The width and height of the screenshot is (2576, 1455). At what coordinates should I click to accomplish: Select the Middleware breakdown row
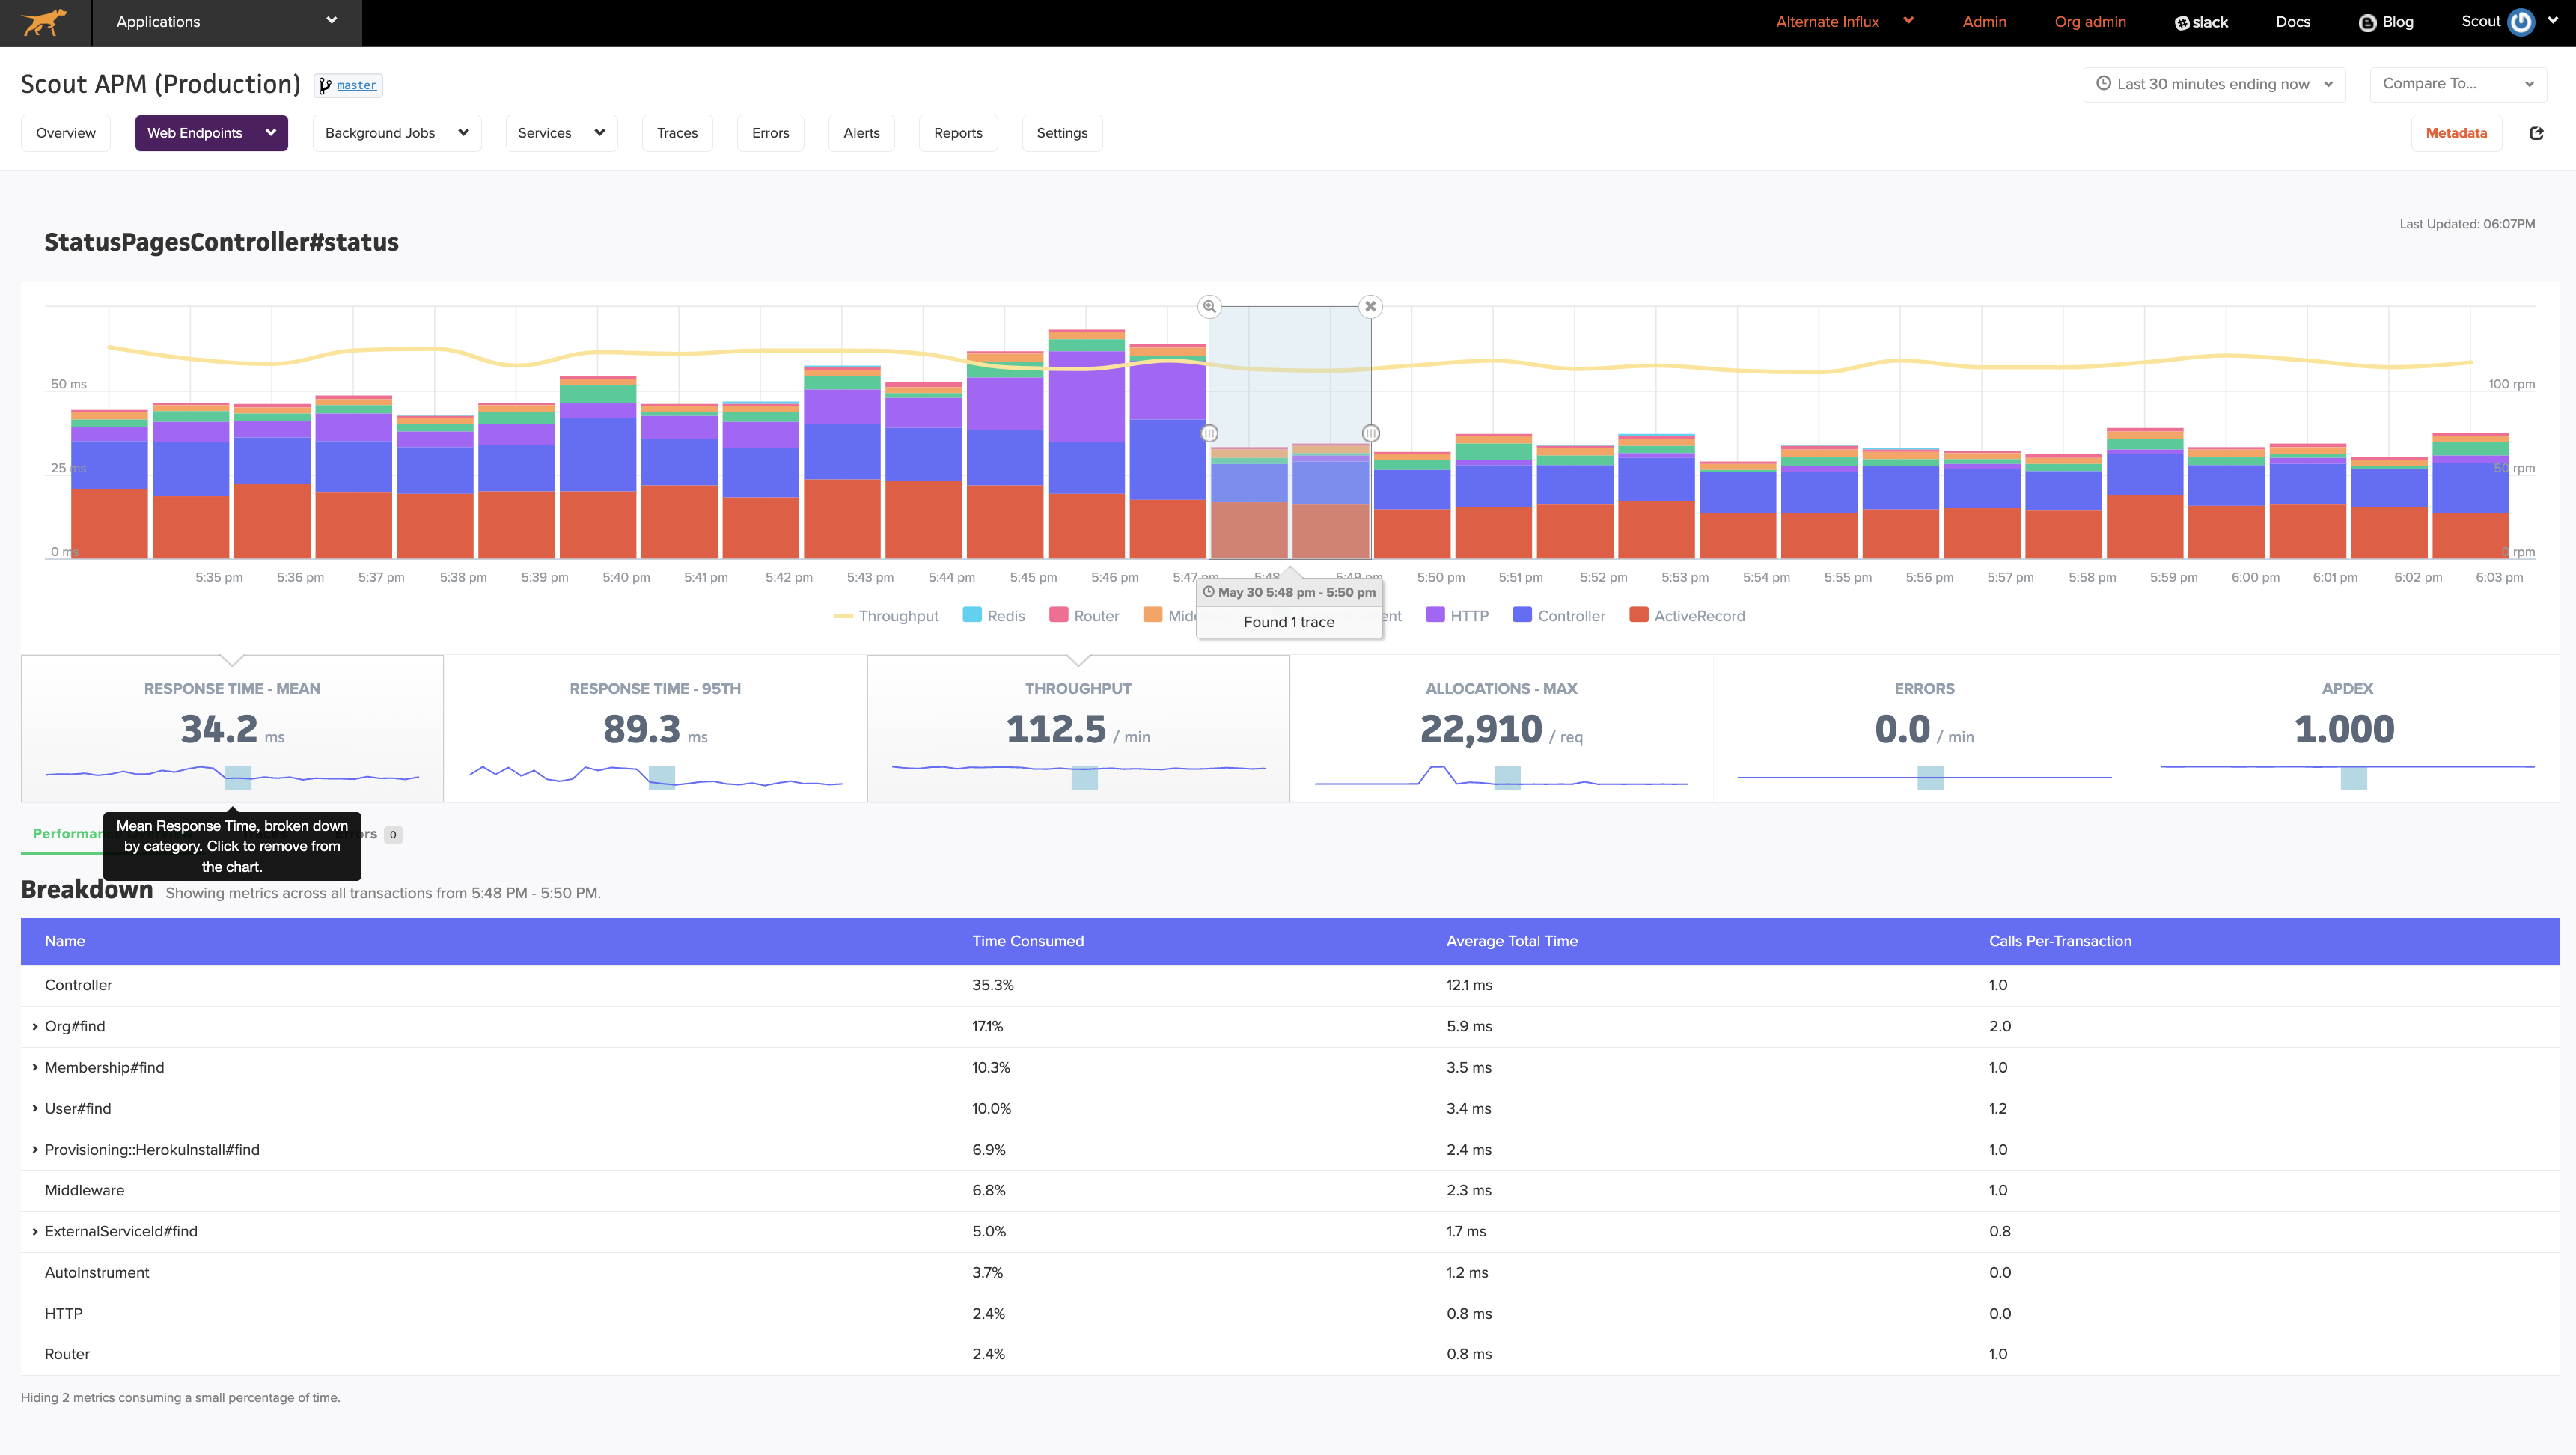click(1290, 1190)
